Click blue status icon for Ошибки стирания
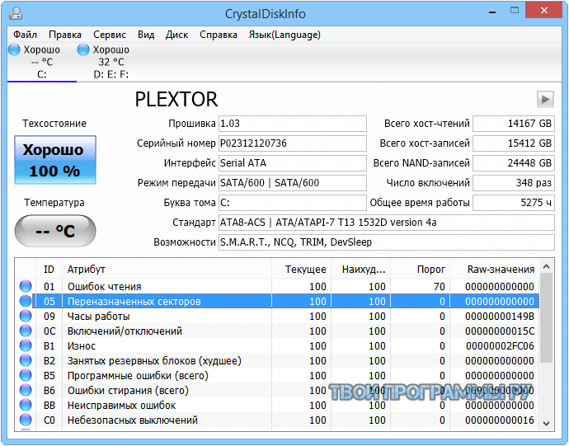The height and width of the screenshot is (446, 569). [x=26, y=391]
